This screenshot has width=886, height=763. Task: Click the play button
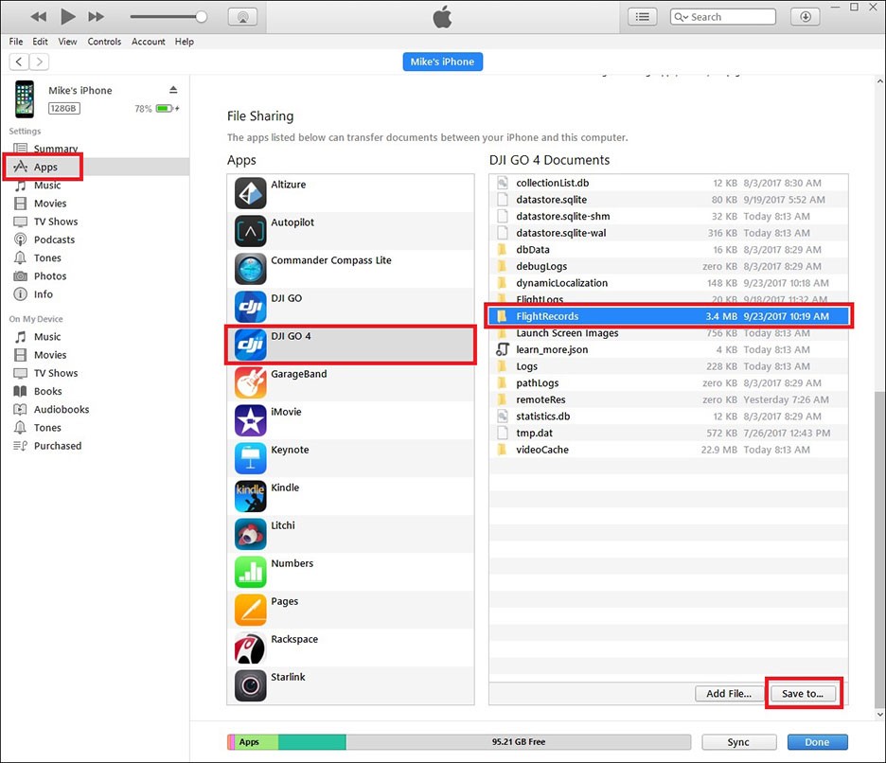click(x=68, y=16)
